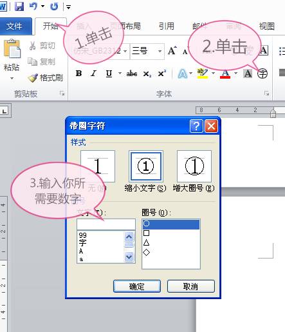This screenshot has width=285, height=332.
Task: Click the 取消 button
Action: point(191,286)
